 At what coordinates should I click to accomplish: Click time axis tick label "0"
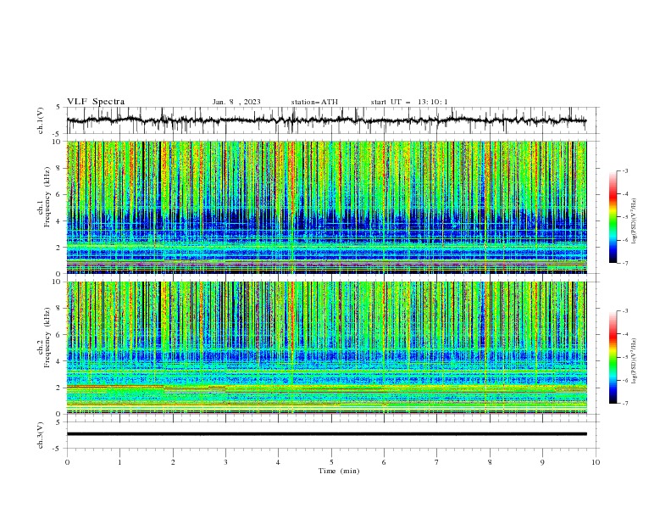click(67, 462)
